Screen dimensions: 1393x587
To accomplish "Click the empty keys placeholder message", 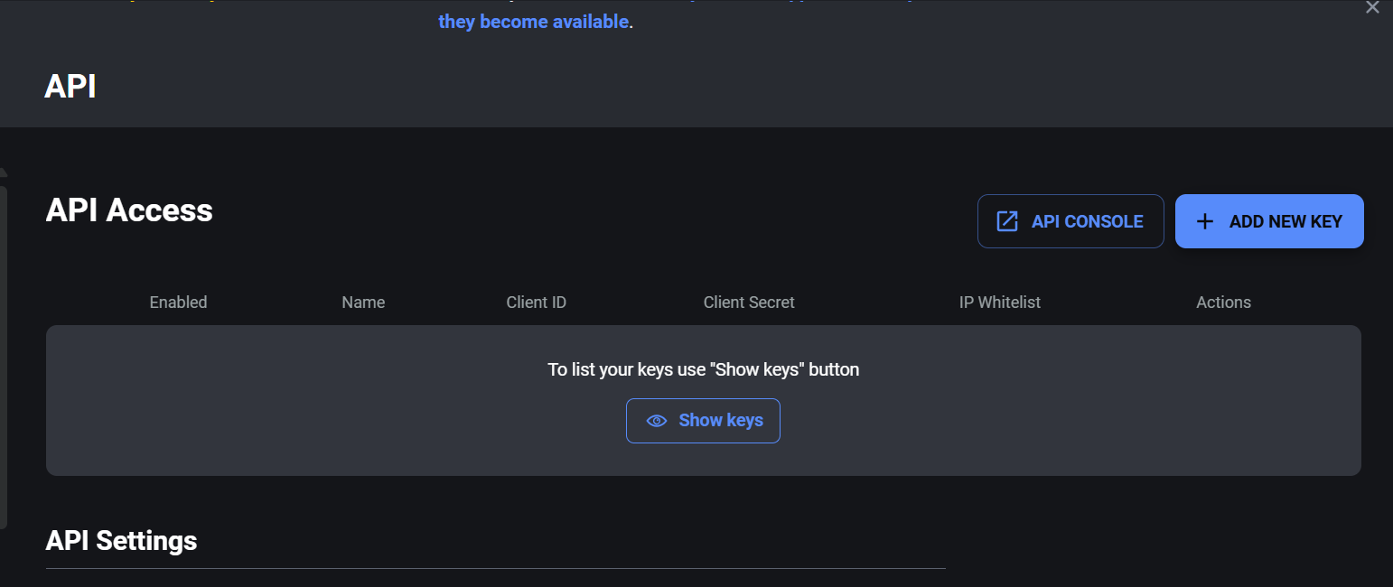I will tap(703, 369).
